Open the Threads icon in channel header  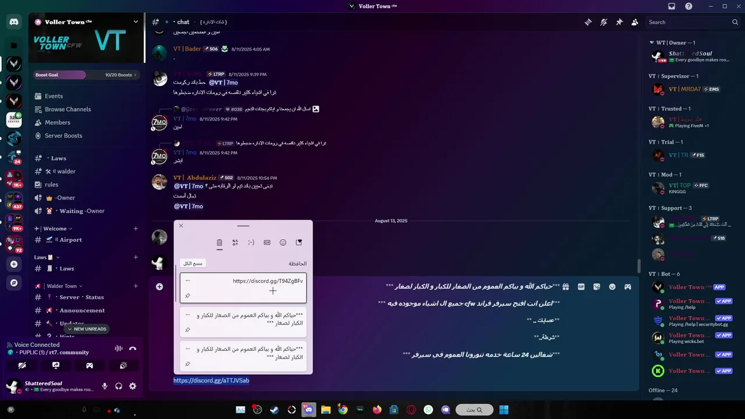pyautogui.click(x=588, y=22)
